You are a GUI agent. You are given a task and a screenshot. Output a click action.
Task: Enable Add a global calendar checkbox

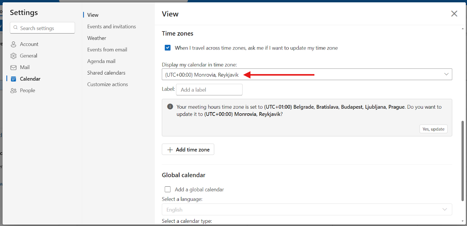pos(168,189)
